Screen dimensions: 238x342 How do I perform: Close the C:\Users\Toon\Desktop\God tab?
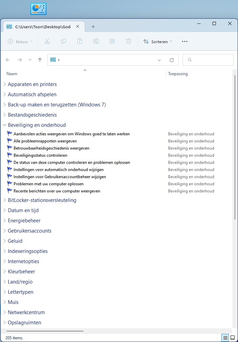tap(77, 27)
